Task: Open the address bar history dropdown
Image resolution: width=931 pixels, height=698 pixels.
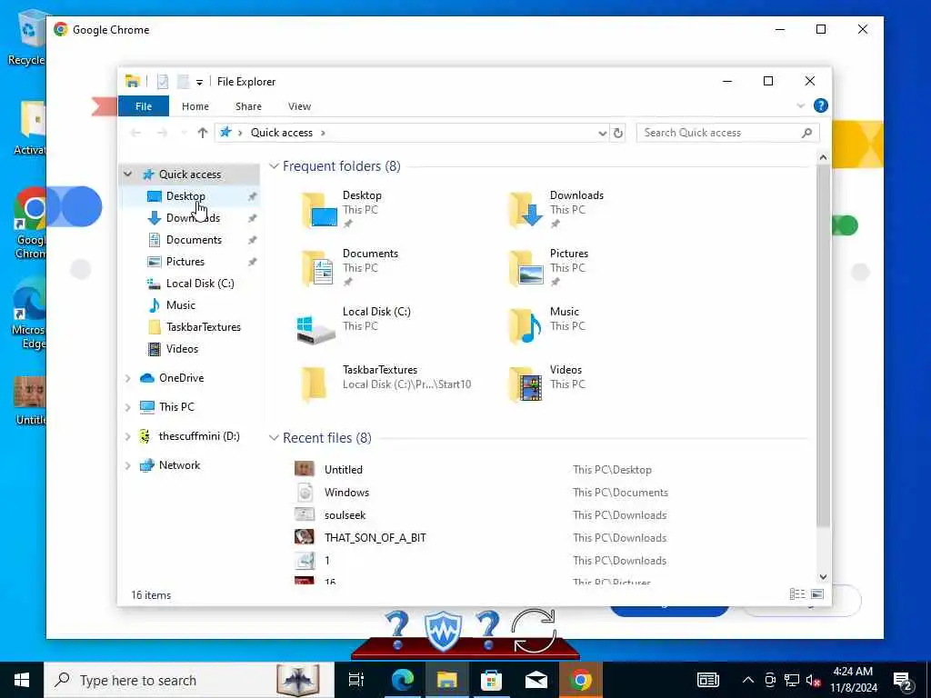Action: tap(602, 133)
